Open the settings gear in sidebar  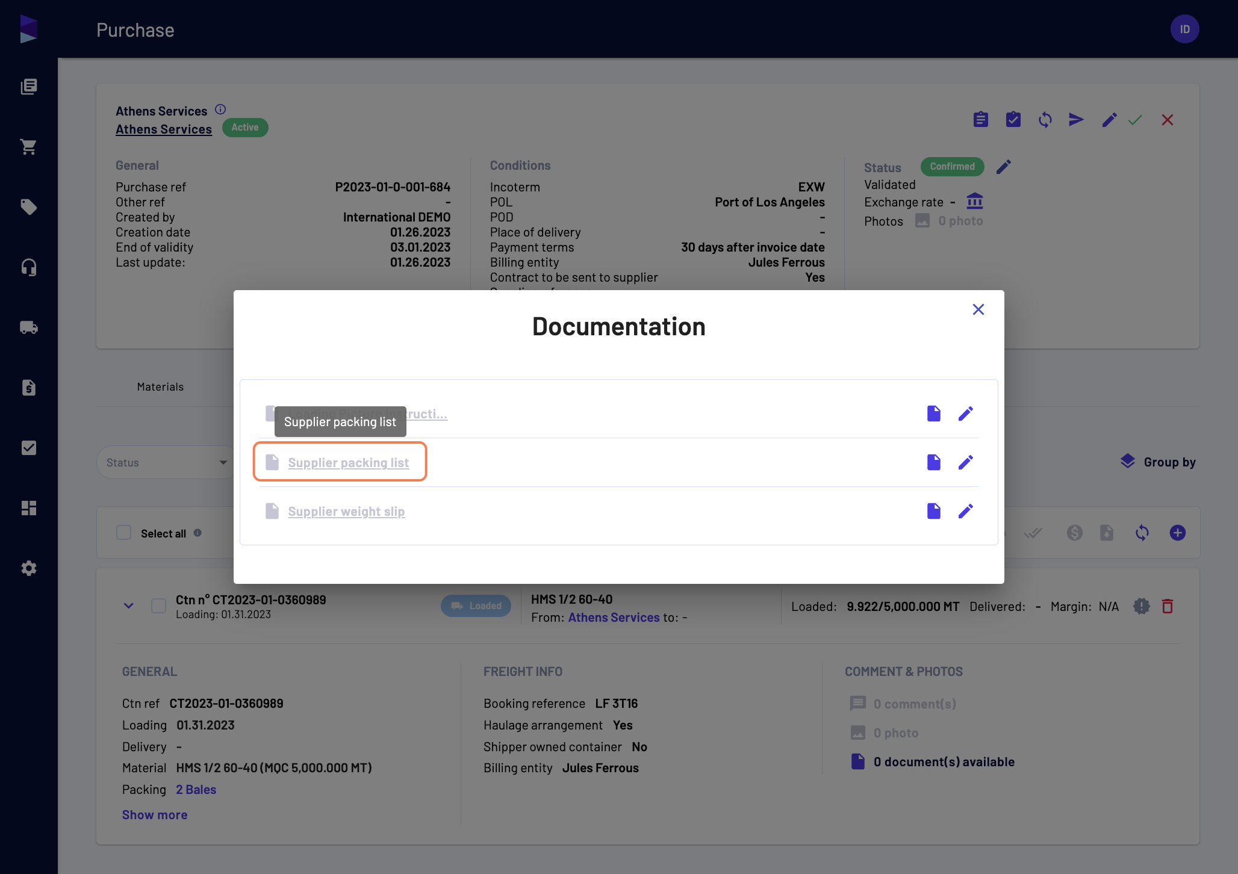pyautogui.click(x=28, y=568)
